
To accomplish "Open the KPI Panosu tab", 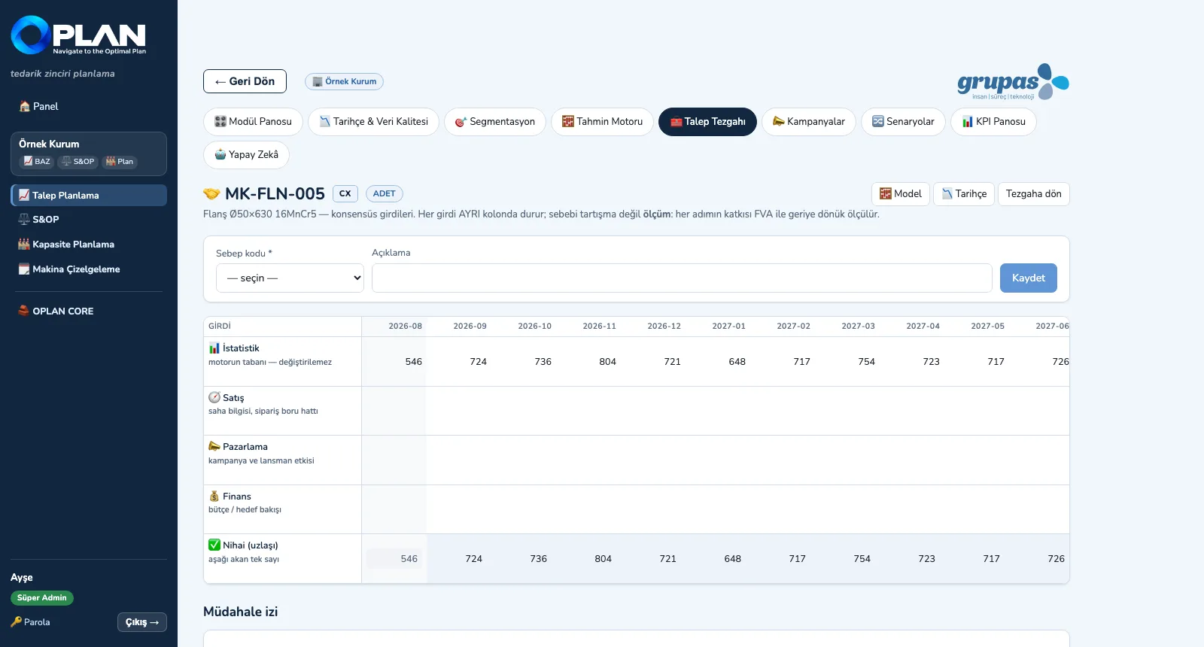I will 993,122.
